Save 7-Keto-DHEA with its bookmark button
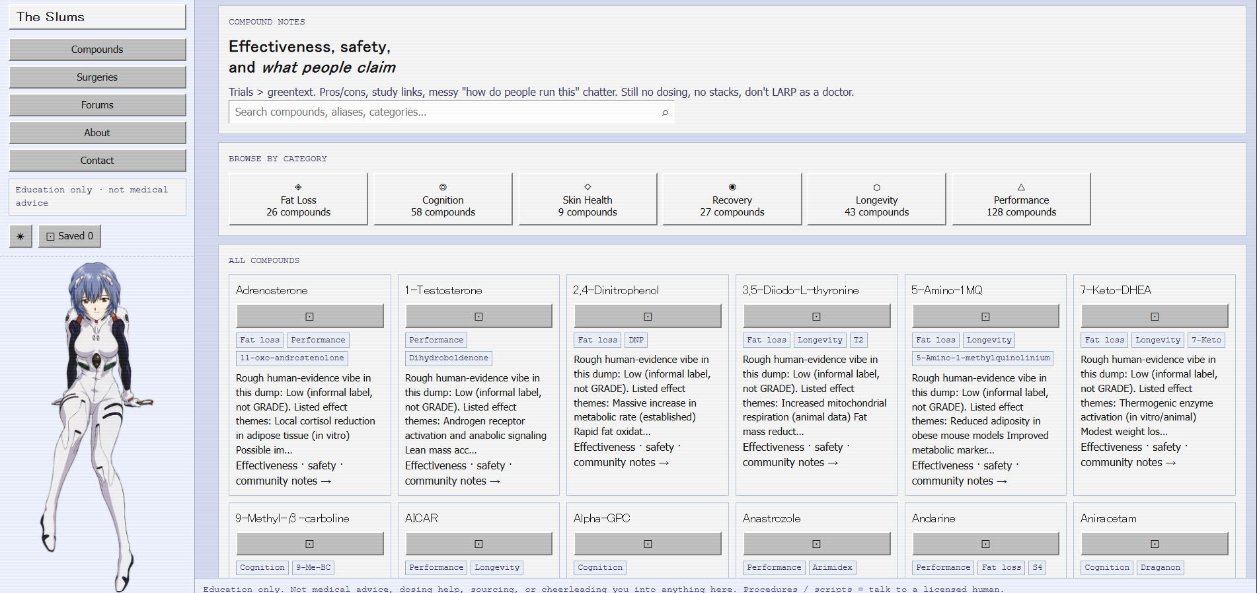Image resolution: width=1257 pixels, height=593 pixels. point(1155,316)
